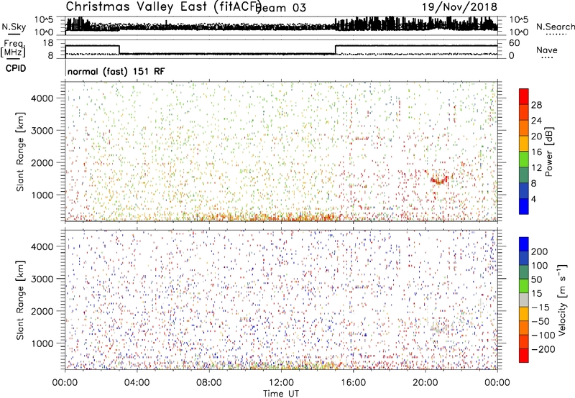Click the "-15" value on the velocity colorbar

tap(540, 307)
